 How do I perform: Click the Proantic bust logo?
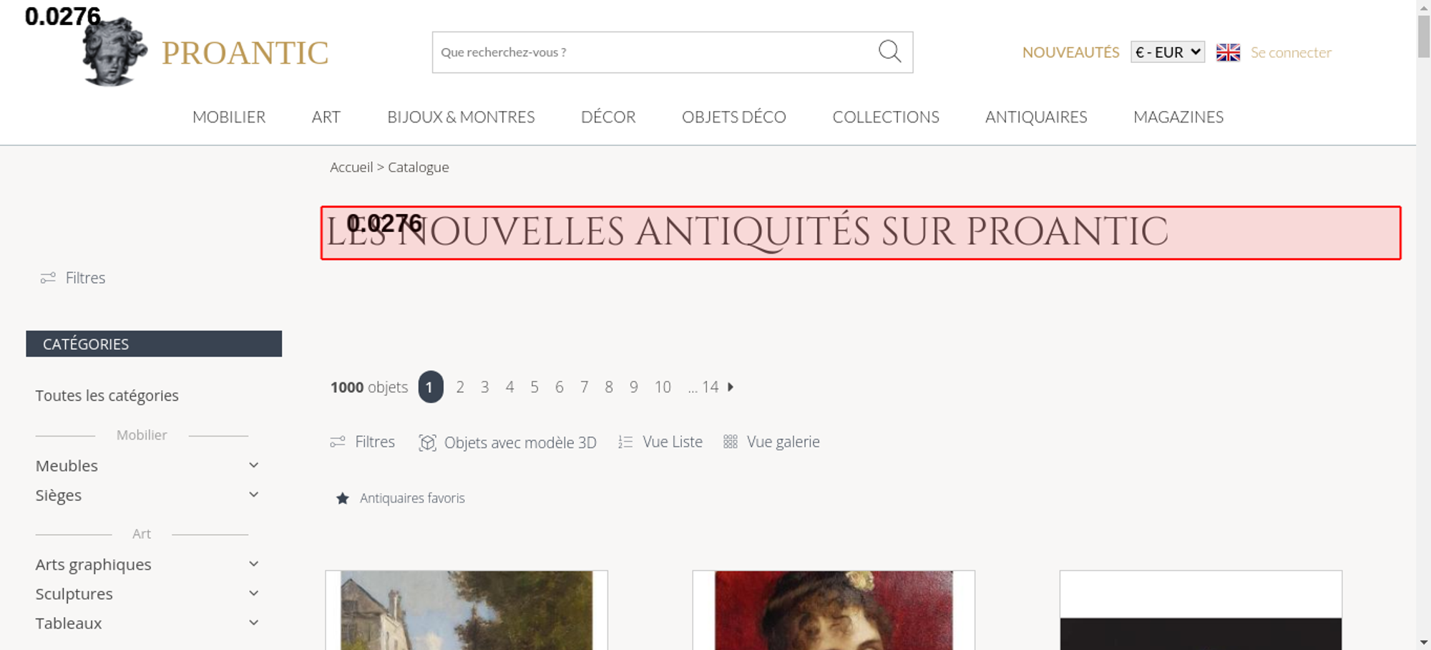coord(114,52)
